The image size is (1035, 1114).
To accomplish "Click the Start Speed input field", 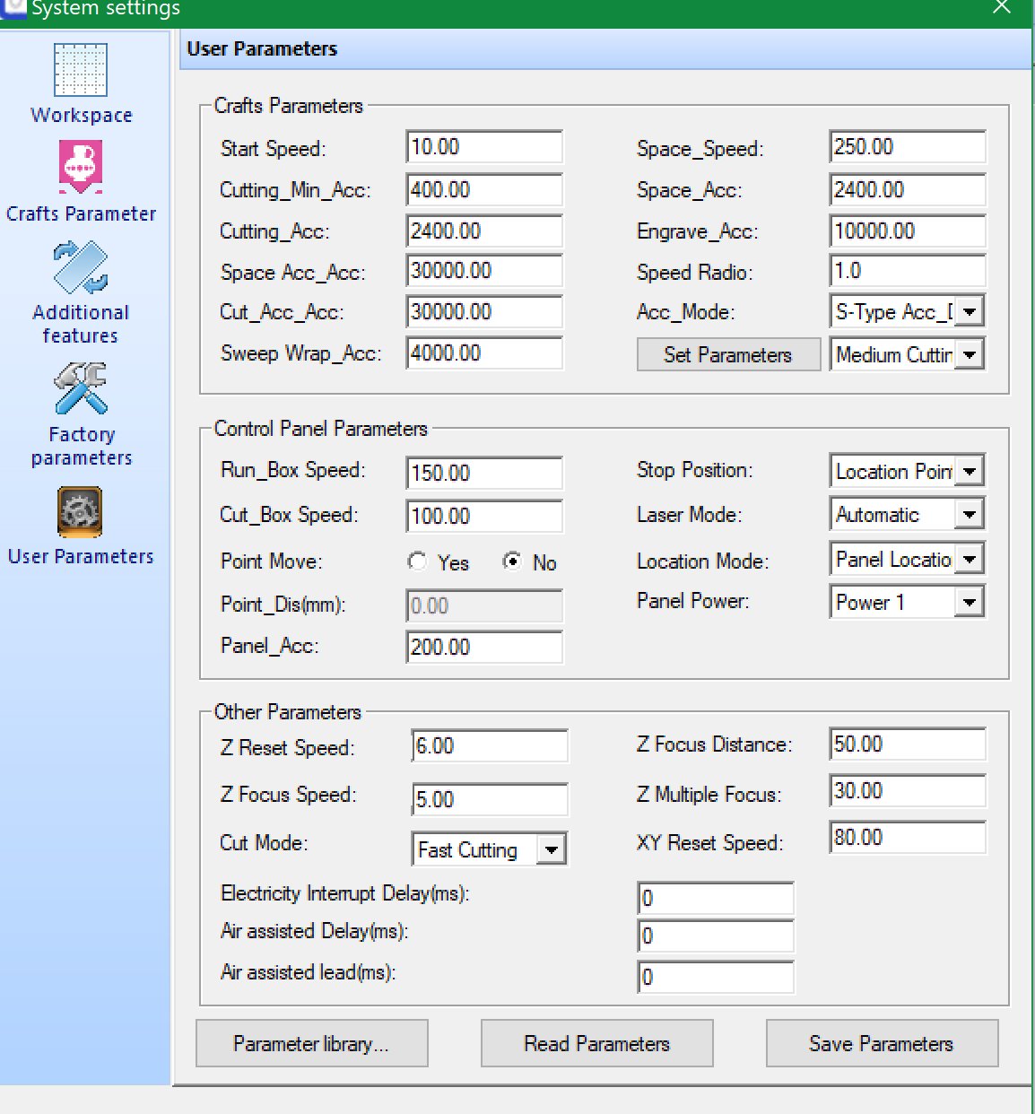I will (x=484, y=147).
